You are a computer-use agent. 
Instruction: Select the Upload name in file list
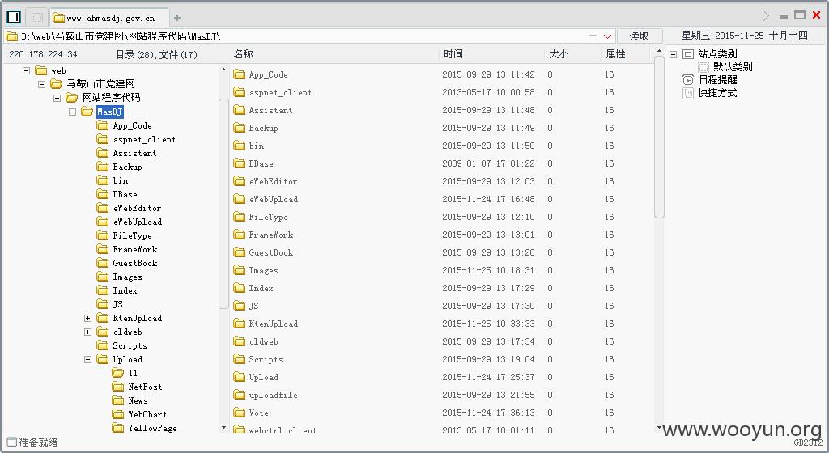[x=263, y=377]
